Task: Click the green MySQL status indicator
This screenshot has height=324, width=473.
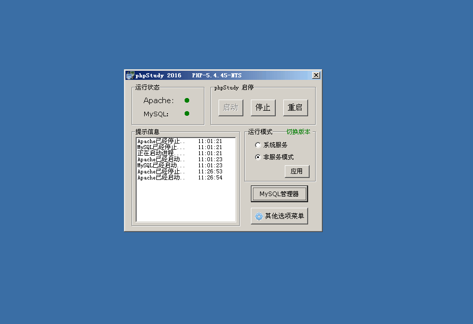Action: (187, 113)
